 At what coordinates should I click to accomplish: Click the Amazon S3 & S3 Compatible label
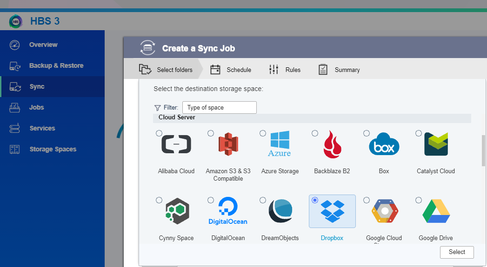coord(228,175)
